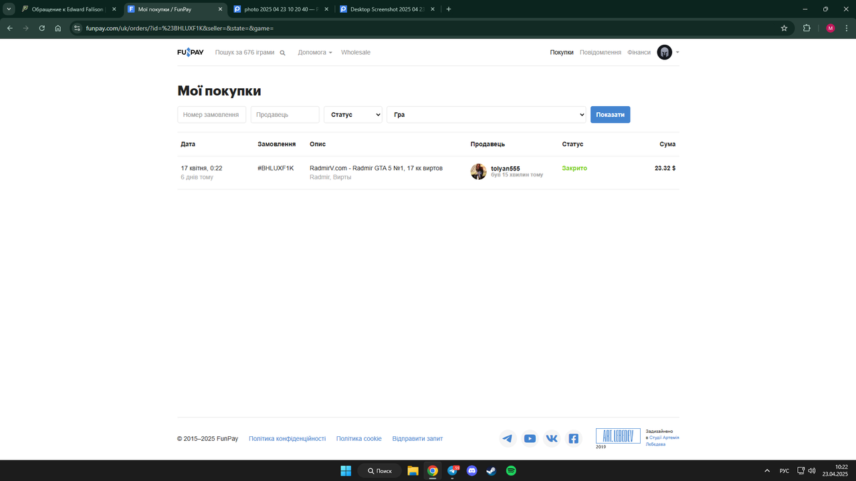Focus the Продавець input field
The height and width of the screenshot is (481, 856).
pyautogui.click(x=285, y=115)
